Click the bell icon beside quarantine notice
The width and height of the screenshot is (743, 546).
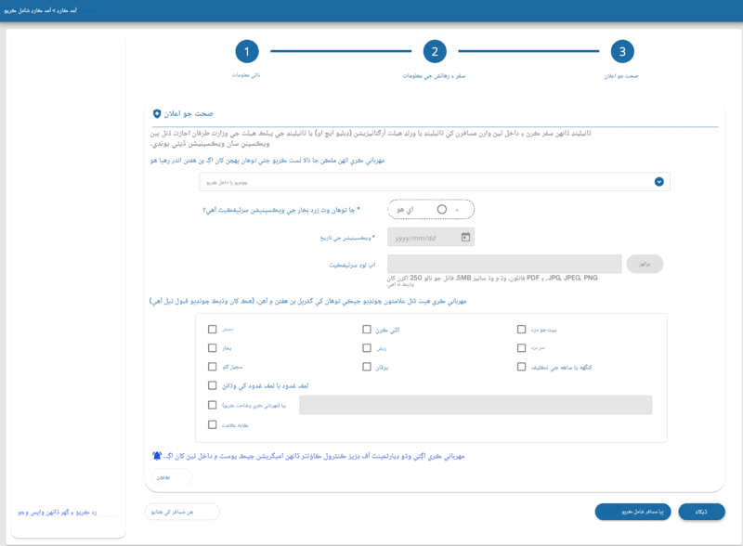[157, 456]
